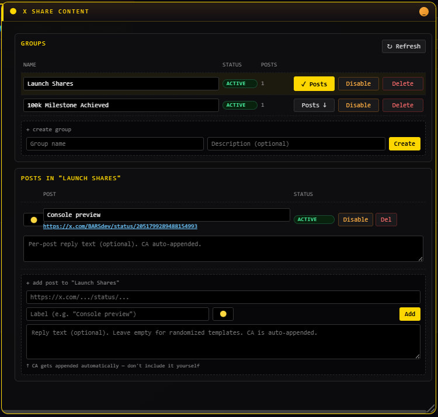This screenshot has width=438, height=417.
Task: Click the GROUPS section heading
Action: click(33, 44)
